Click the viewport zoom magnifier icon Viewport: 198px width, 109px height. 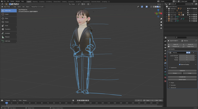click(x=161, y=19)
